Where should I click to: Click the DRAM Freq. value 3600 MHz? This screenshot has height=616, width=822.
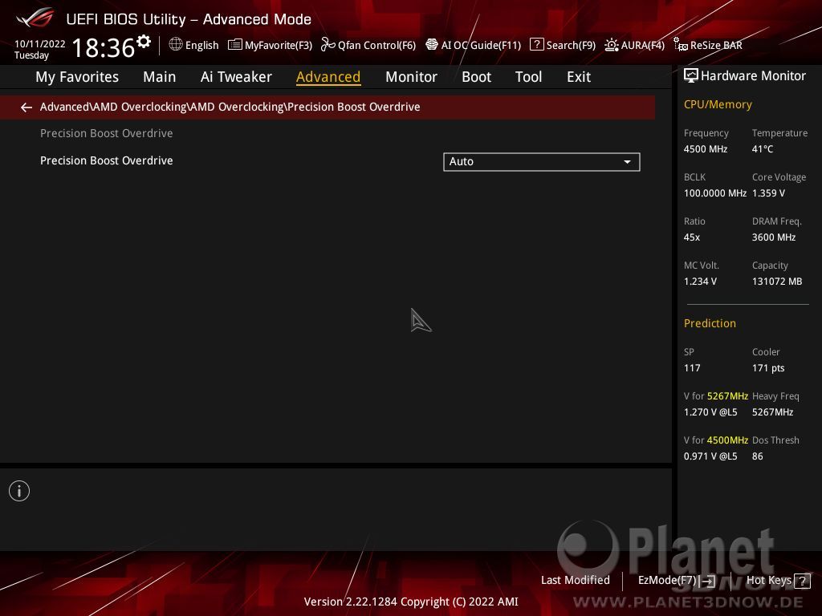click(774, 237)
